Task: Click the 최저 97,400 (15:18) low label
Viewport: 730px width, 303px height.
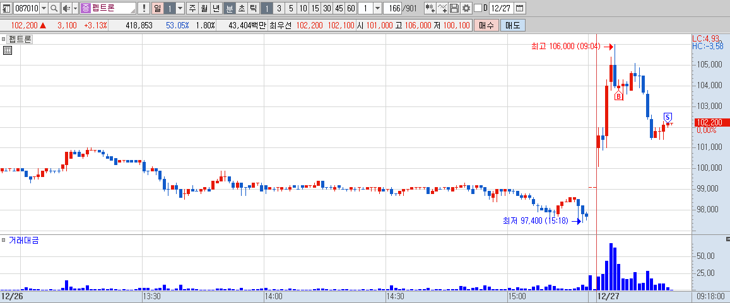Action: [536, 221]
